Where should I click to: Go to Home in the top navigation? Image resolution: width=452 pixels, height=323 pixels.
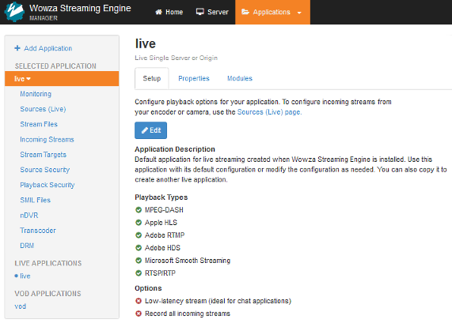(169, 12)
